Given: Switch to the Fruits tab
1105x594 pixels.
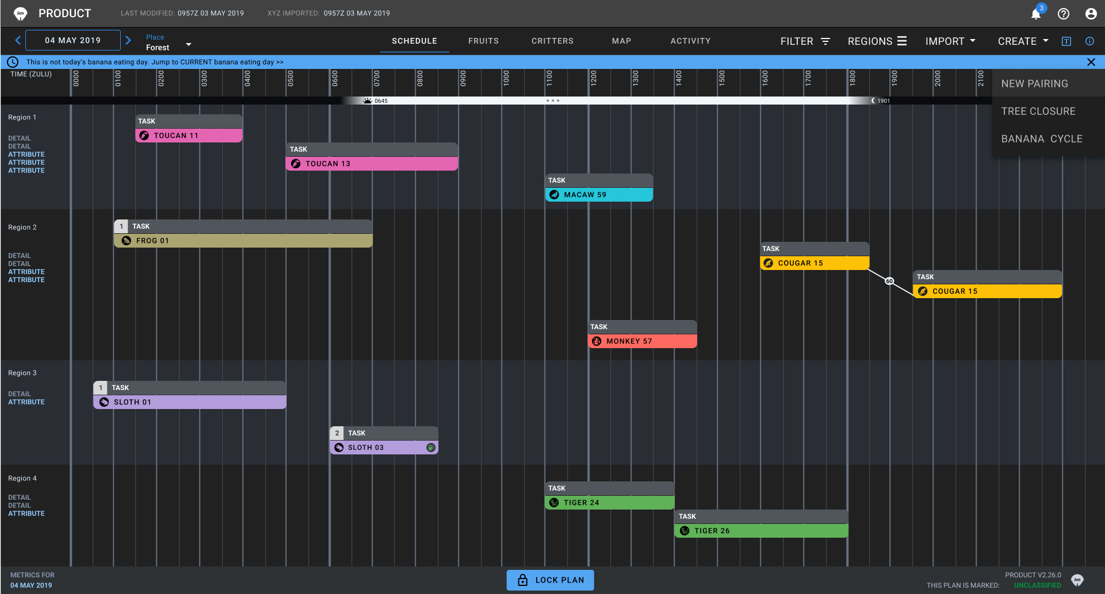Looking at the screenshot, I should (x=483, y=41).
